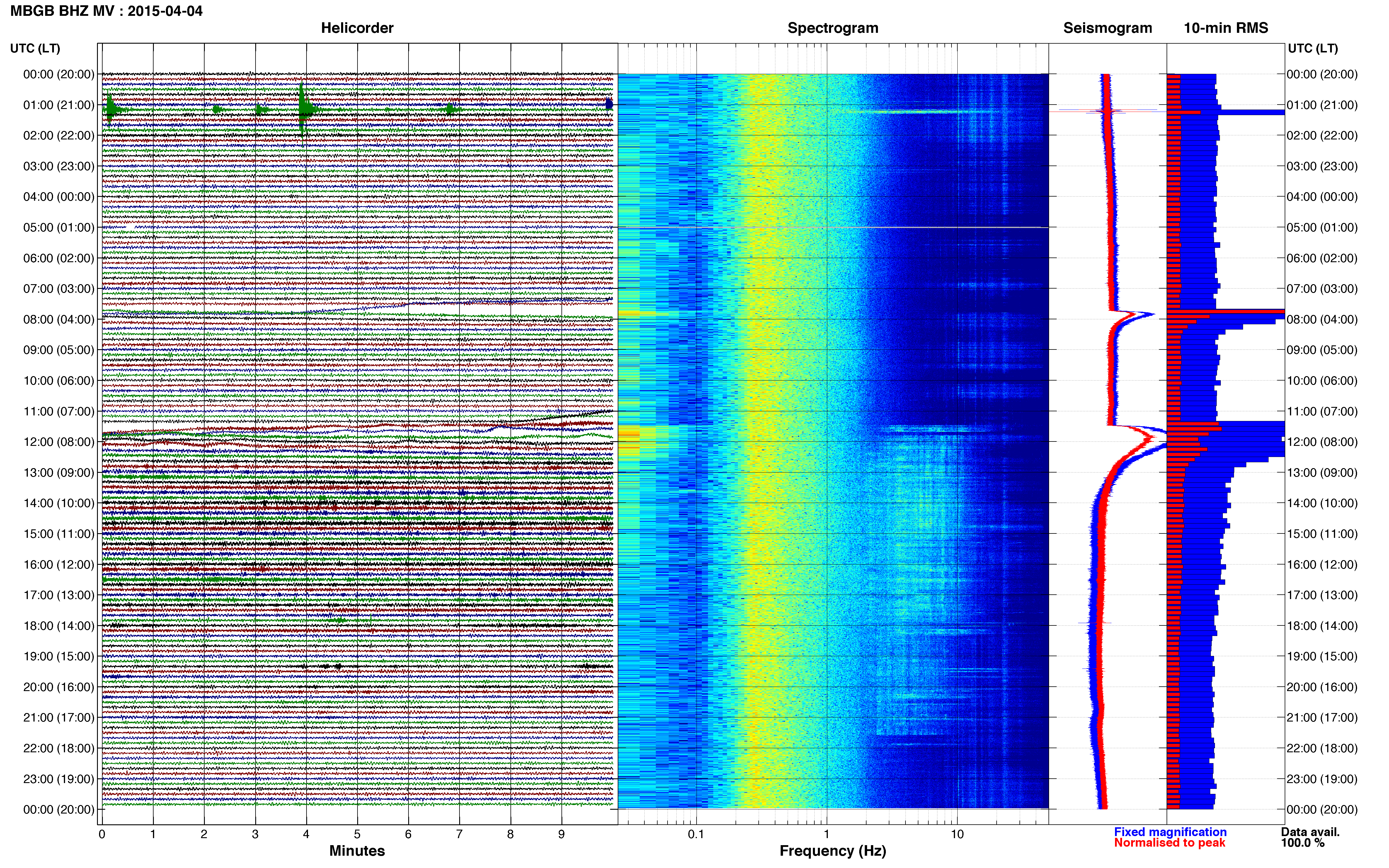Click the '5' minutes axis tick label

tap(357, 834)
